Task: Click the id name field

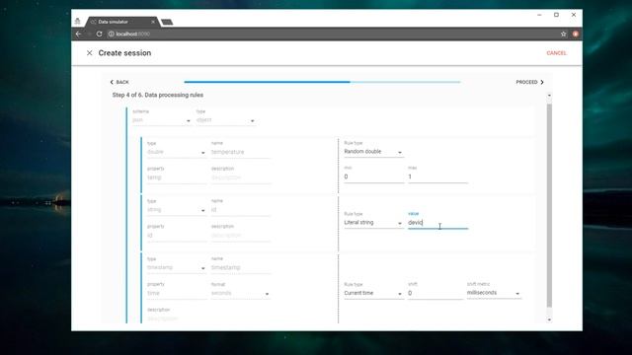Action: click(x=241, y=210)
